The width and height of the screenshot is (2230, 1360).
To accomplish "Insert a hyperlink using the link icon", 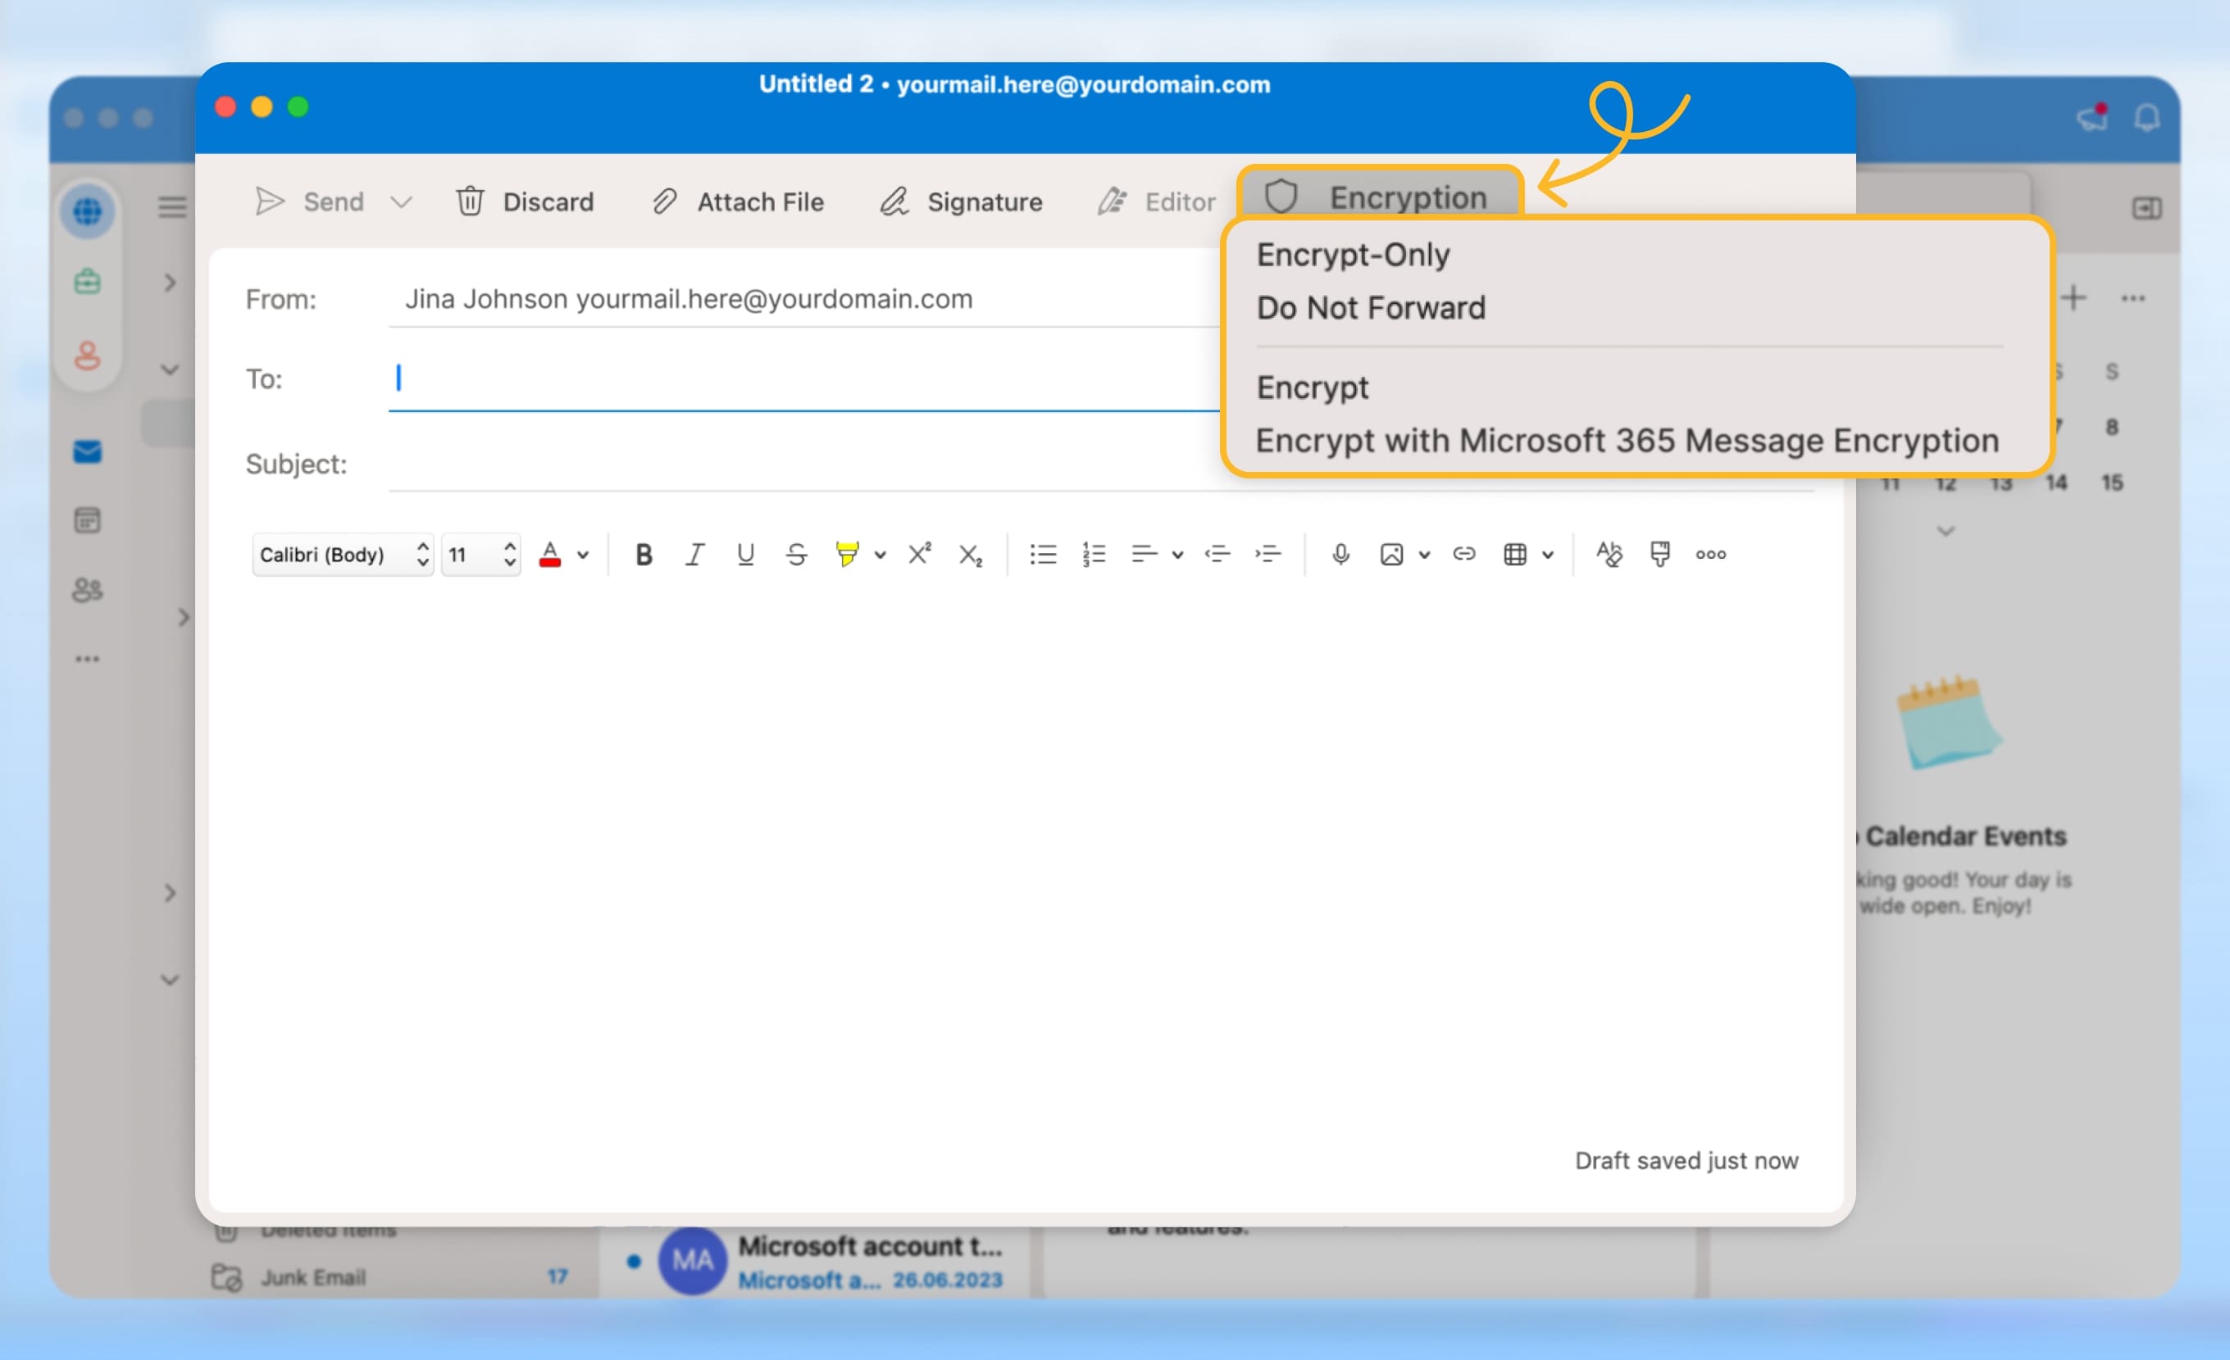I will [x=1463, y=553].
